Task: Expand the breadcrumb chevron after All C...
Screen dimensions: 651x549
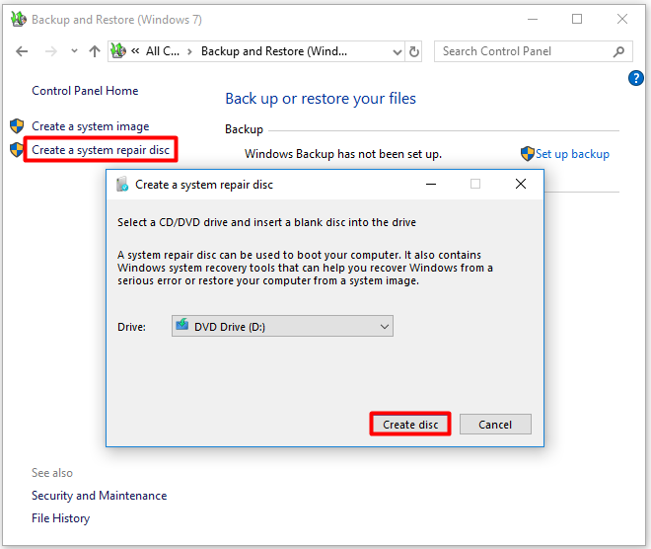Action: (x=189, y=51)
